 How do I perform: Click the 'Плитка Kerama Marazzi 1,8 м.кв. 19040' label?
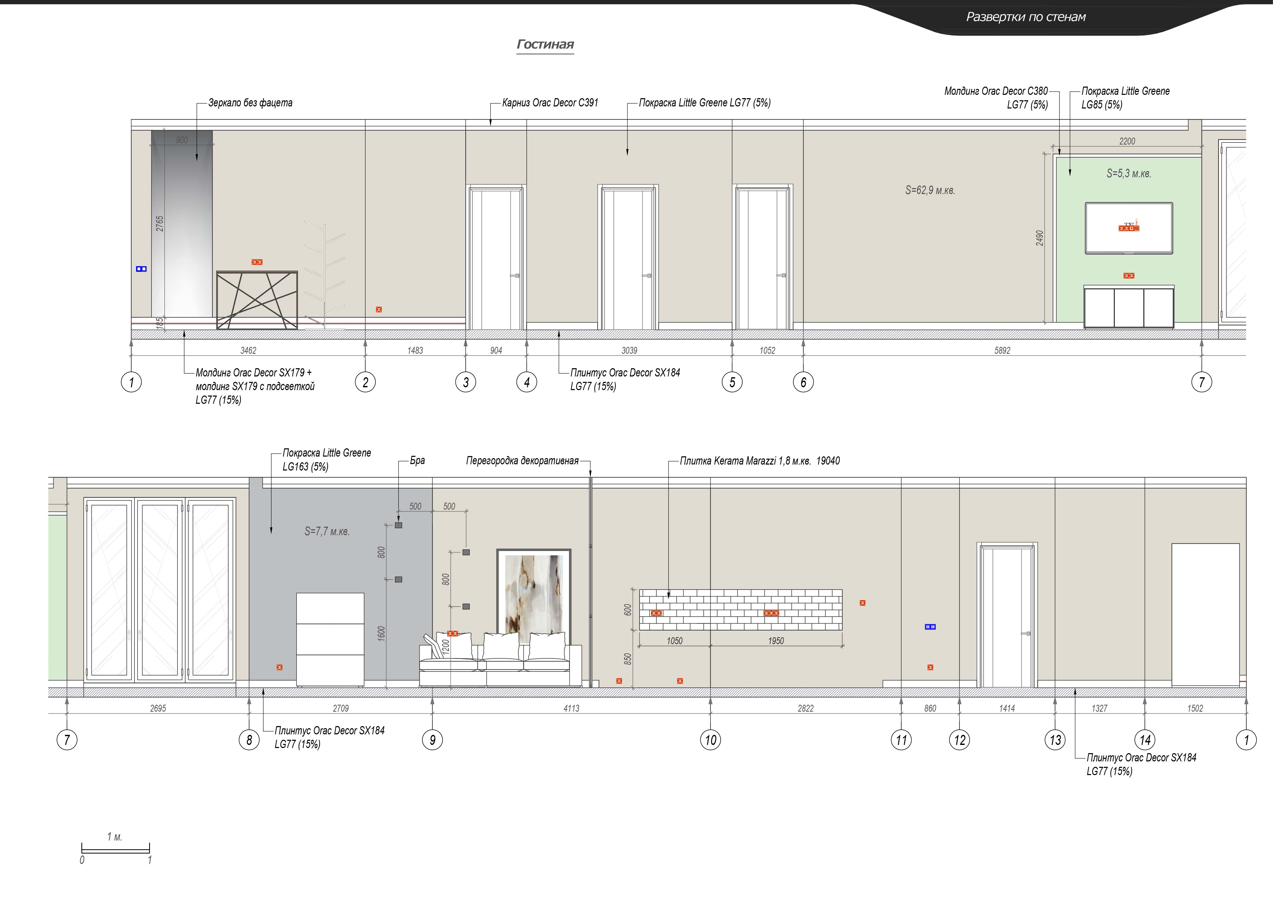point(760,461)
